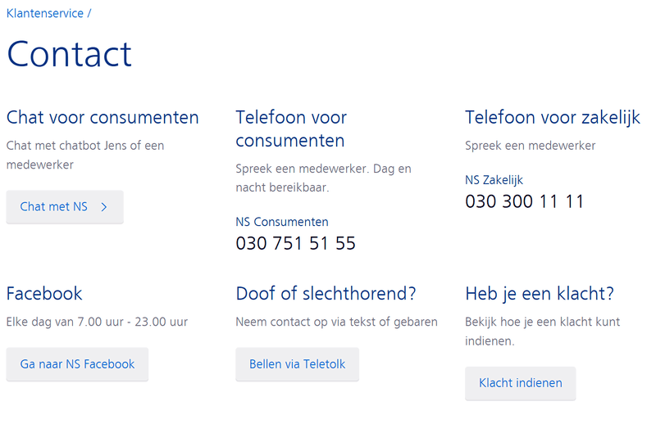Click the Telefoon voor zakelijk heading

(552, 117)
